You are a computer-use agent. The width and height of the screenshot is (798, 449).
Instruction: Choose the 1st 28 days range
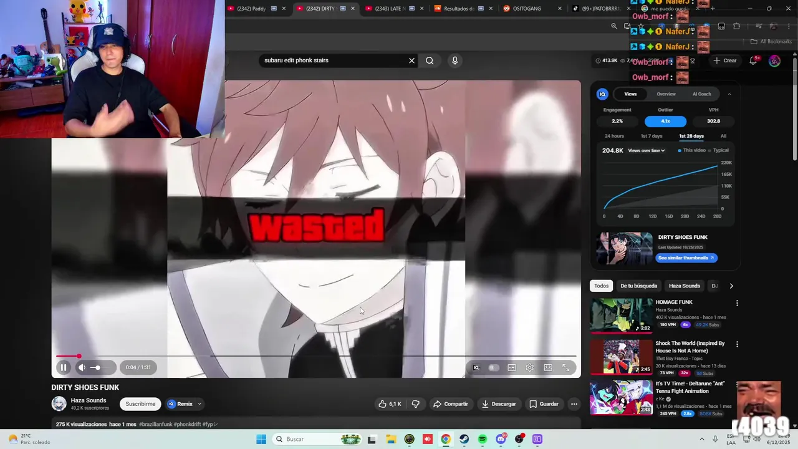tap(691, 136)
